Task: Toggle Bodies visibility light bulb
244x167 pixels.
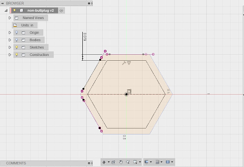Action: pyautogui.click(x=16, y=40)
